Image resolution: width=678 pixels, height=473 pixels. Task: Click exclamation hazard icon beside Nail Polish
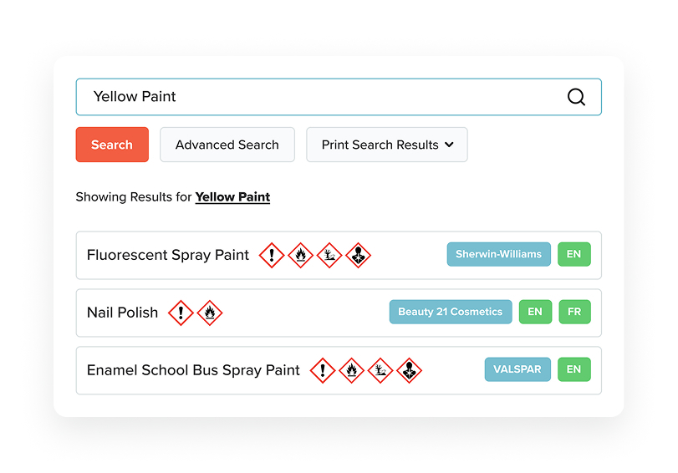[x=181, y=313]
